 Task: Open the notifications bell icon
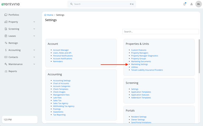point(184,4)
